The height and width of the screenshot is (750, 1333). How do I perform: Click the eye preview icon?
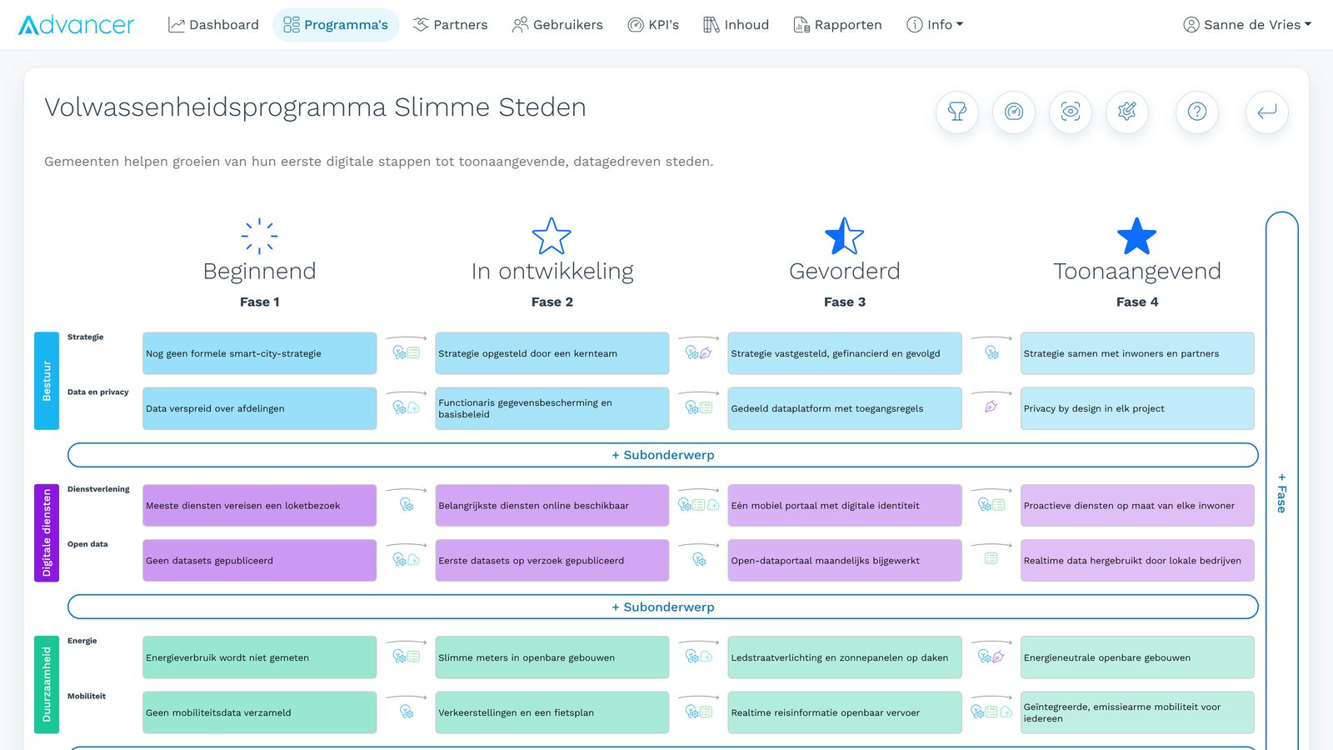pyautogui.click(x=1071, y=112)
